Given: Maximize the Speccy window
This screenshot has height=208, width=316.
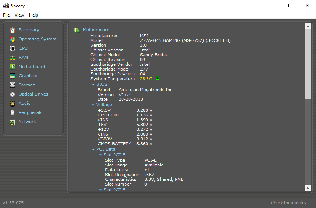Looking at the screenshot, I should (x=290, y=6).
